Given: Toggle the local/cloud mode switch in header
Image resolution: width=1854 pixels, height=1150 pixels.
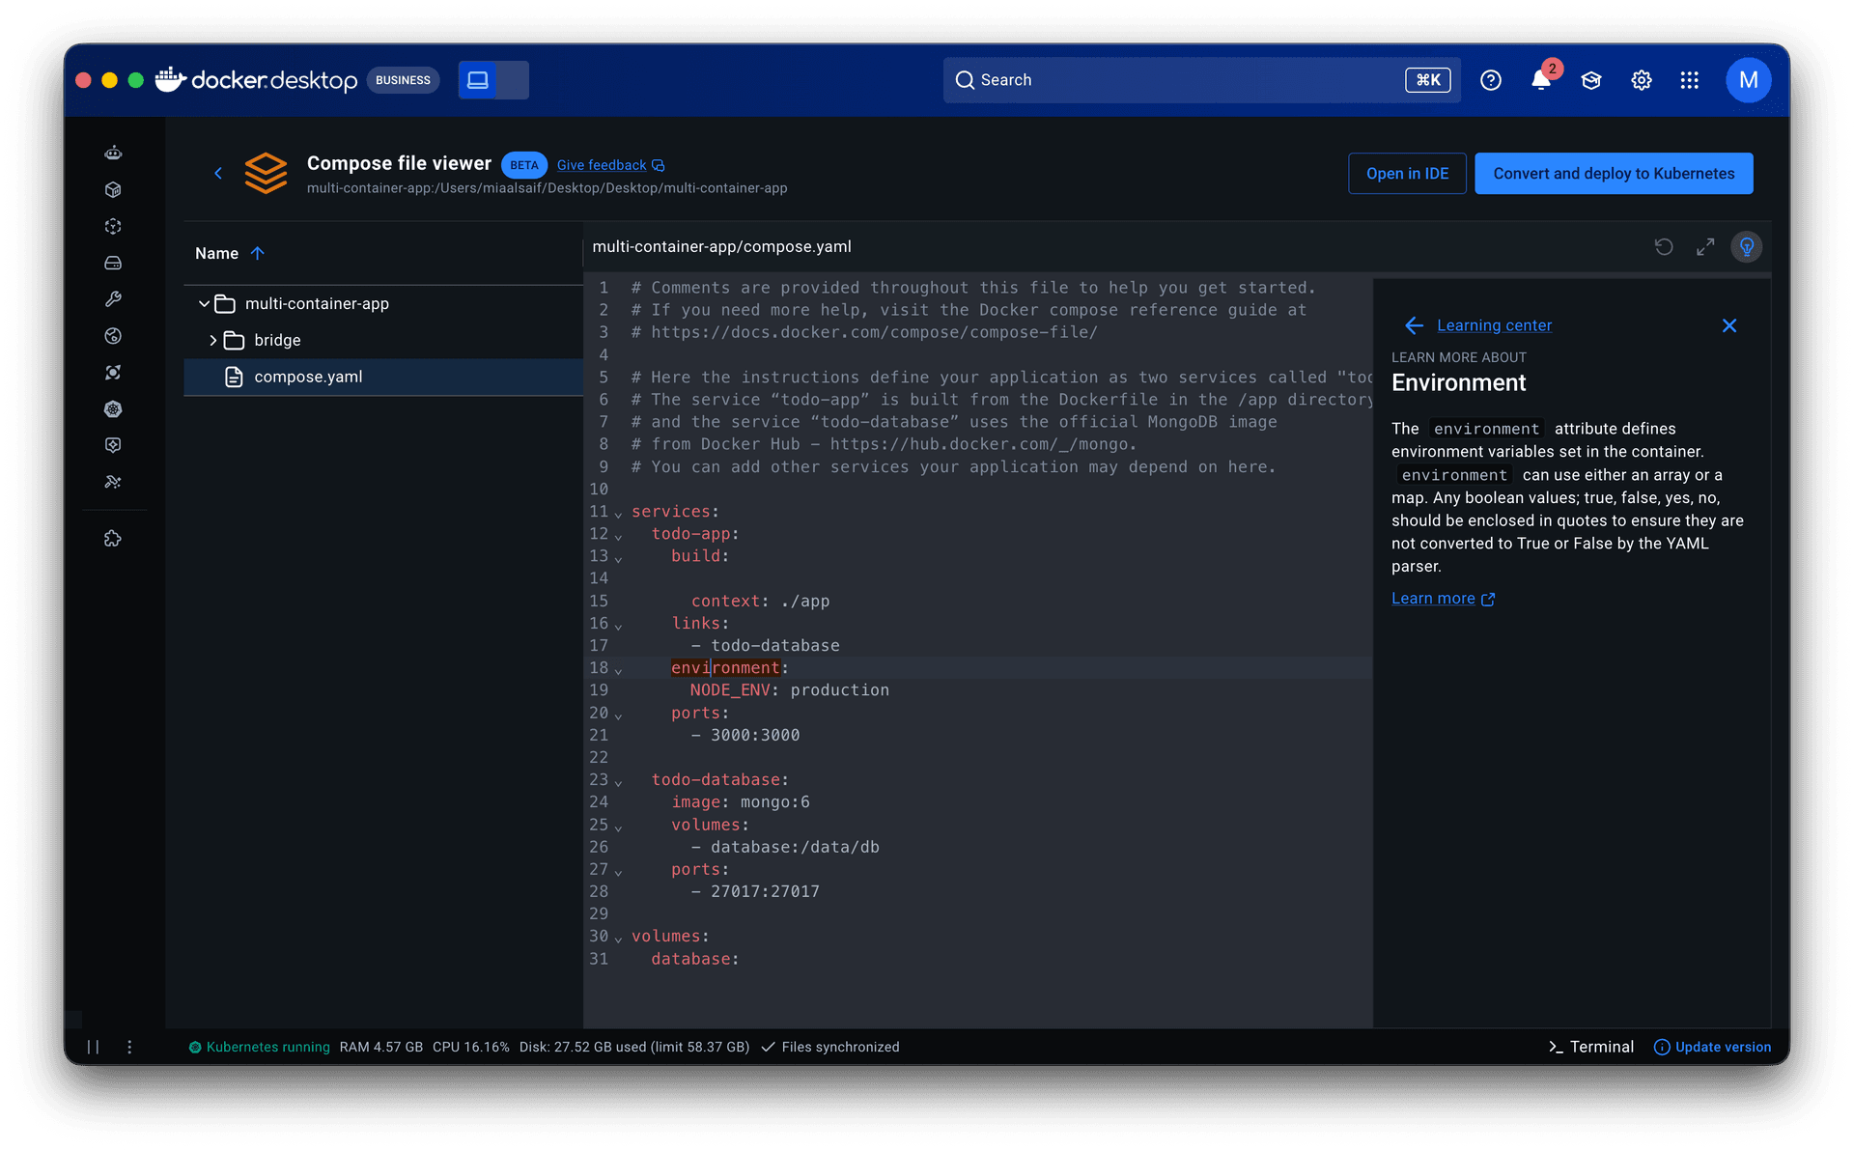Looking at the screenshot, I should tap(493, 80).
